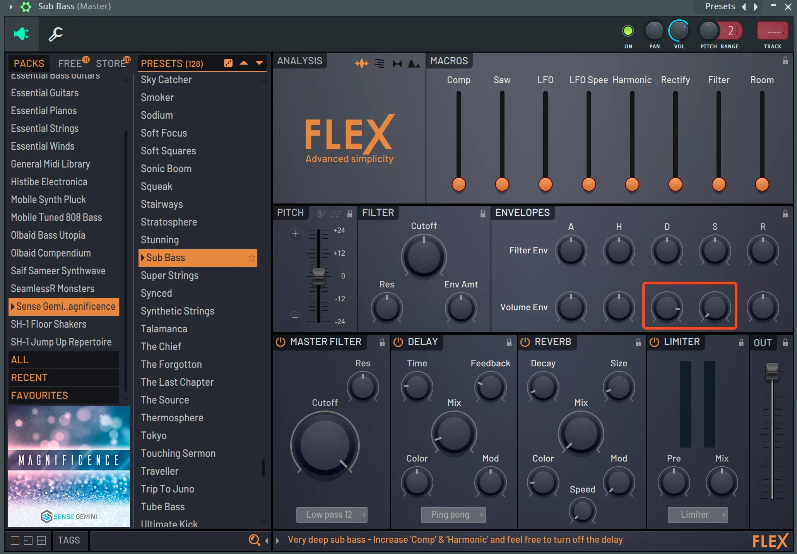
Task: Go to previous preset using up arrow in PRESETS header
Action: pos(244,63)
